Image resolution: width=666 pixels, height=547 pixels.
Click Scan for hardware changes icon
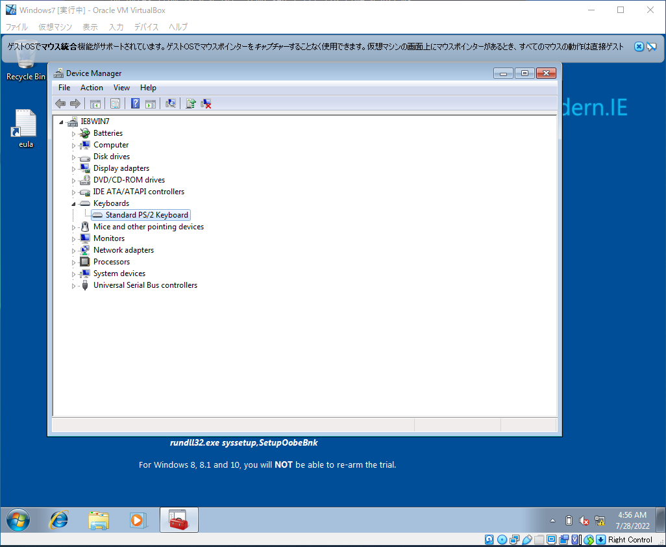(x=171, y=103)
